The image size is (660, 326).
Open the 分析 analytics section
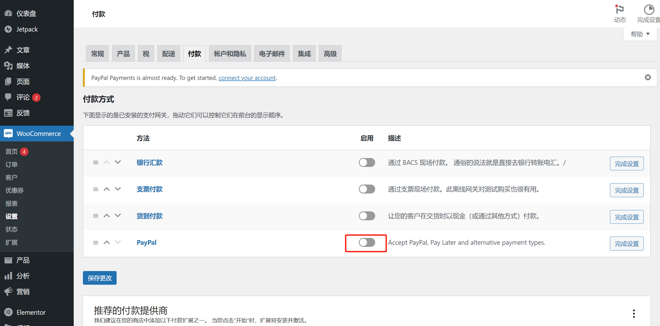tap(23, 276)
